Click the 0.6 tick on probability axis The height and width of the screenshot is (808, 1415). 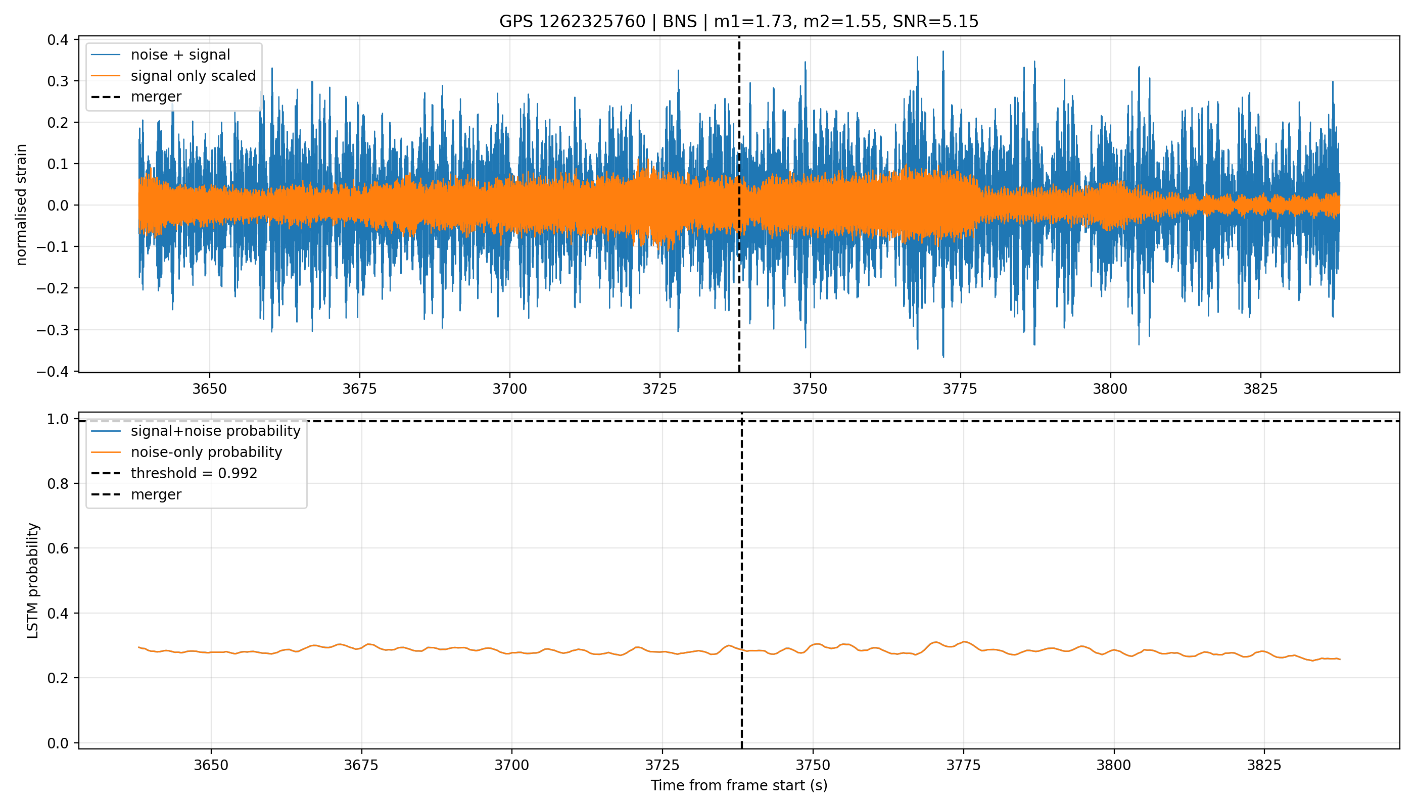[x=58, y=548]
